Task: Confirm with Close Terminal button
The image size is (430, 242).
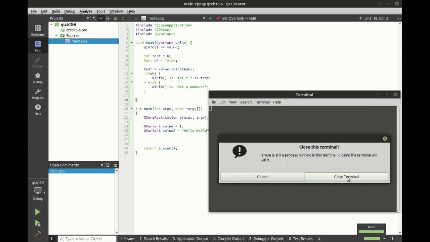Action: point(346,177)
